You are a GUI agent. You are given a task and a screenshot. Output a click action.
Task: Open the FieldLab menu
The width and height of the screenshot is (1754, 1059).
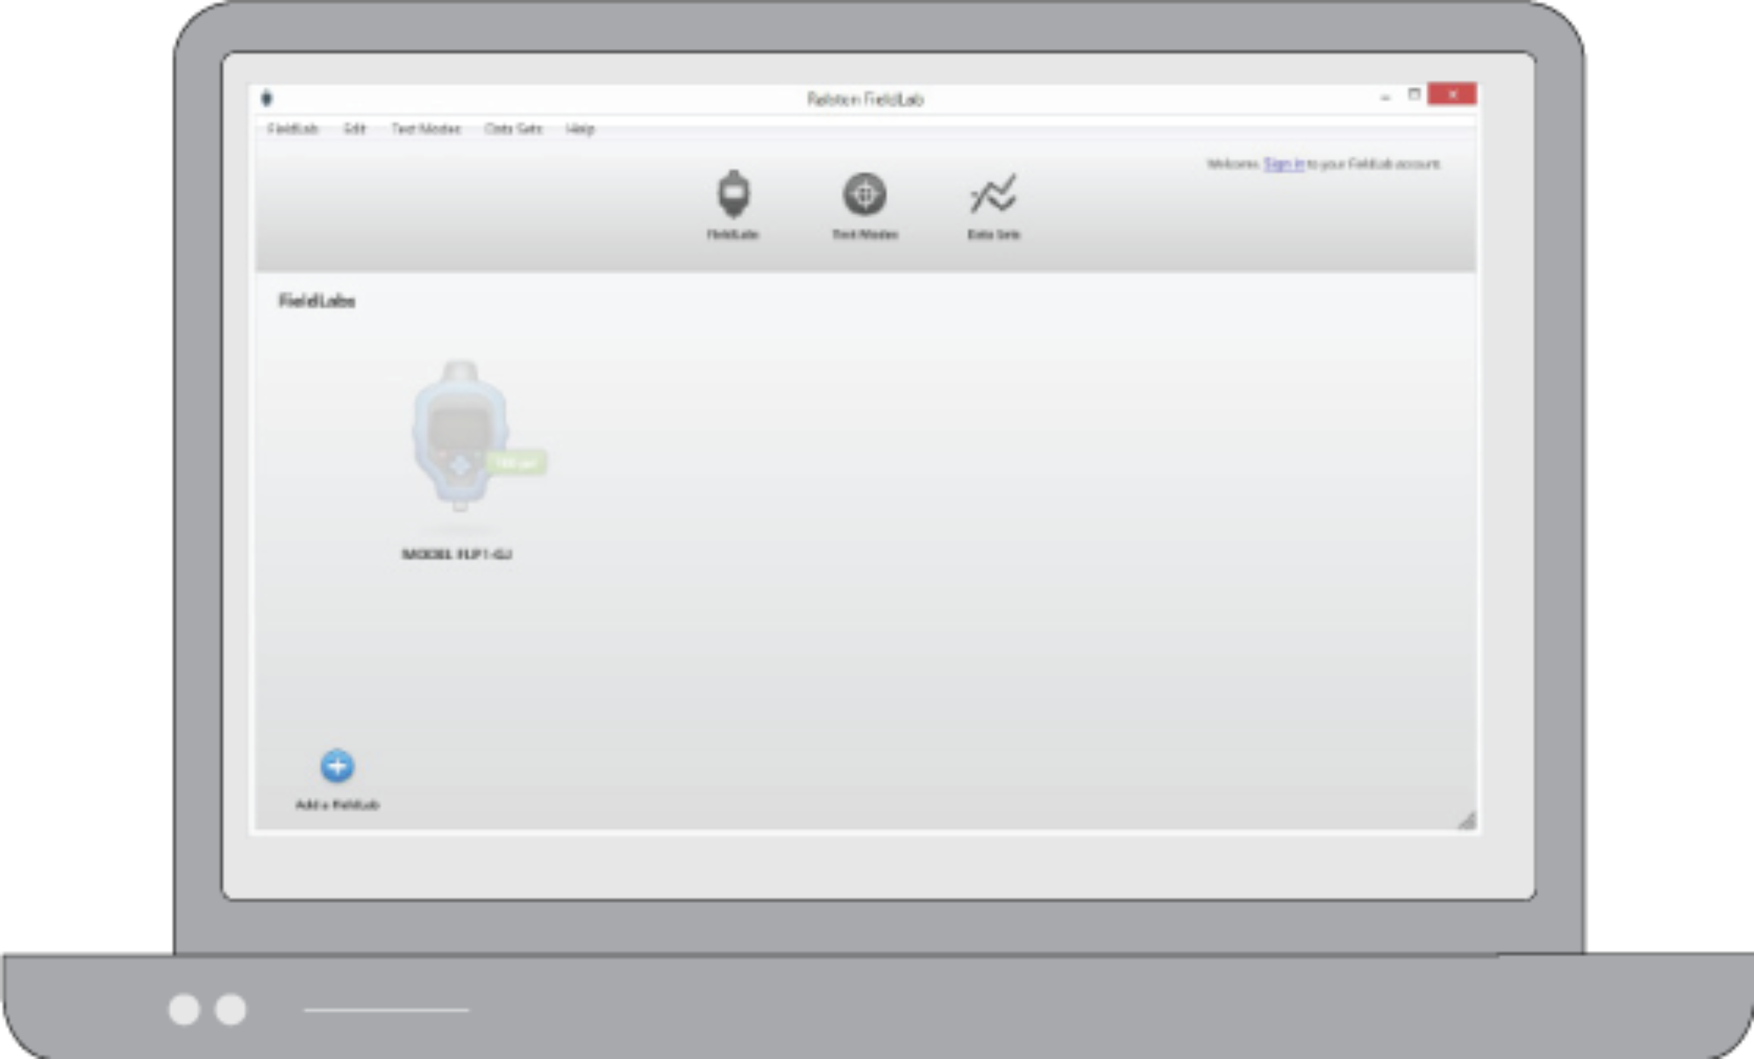(x=292, y=129)
